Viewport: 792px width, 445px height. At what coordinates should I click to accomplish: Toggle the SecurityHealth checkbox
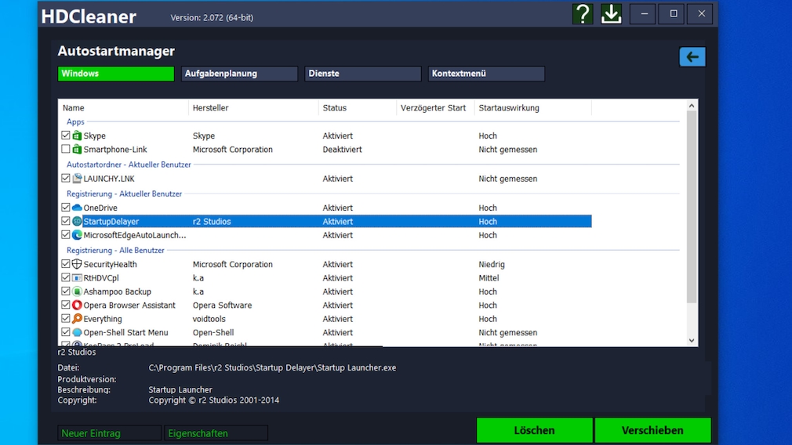coord(66,264)
